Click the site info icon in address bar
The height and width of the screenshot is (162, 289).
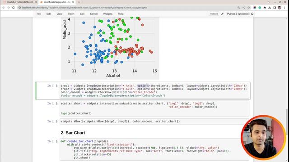coord(19,8)
